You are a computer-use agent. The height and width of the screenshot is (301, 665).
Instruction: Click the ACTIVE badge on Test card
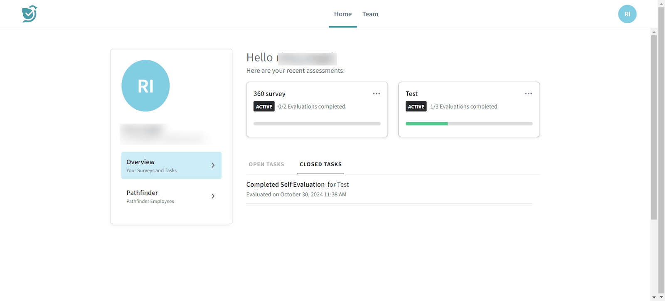pyautogui.click(x=416, y=107)
